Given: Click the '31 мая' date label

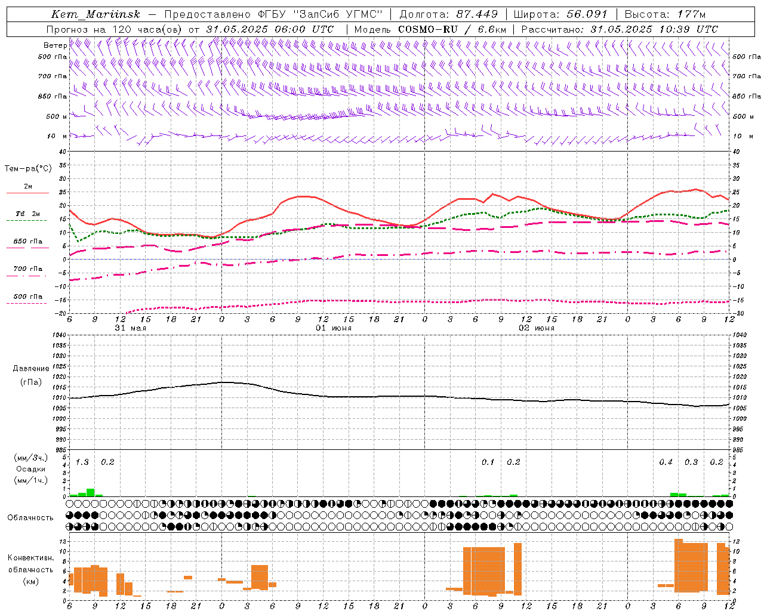Looking at the screenshot, I should (x=130, y=328).
